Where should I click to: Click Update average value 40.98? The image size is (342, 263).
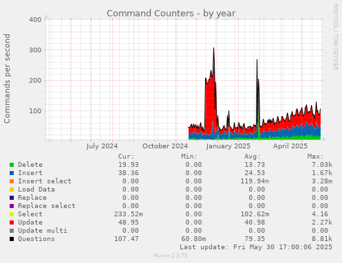coord(255,222)
